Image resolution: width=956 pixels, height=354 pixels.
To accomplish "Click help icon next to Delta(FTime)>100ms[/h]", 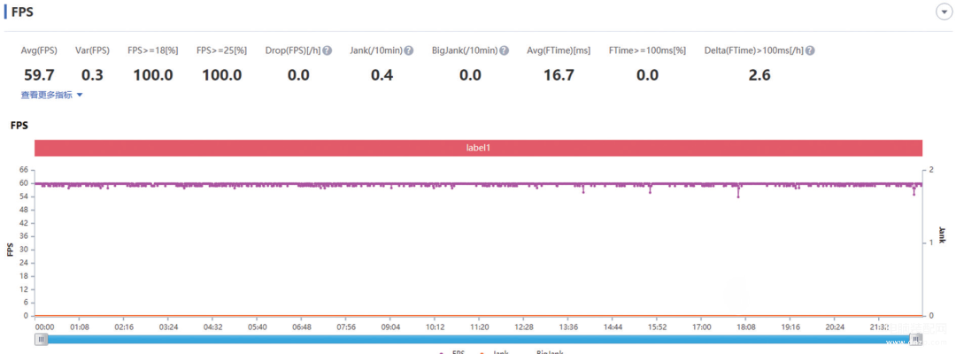I will tap(810, 51).
